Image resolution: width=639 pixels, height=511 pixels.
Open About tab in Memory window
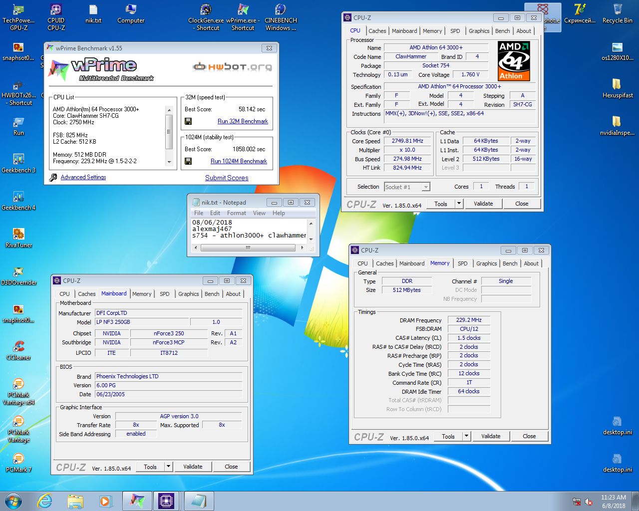point(531,263)
